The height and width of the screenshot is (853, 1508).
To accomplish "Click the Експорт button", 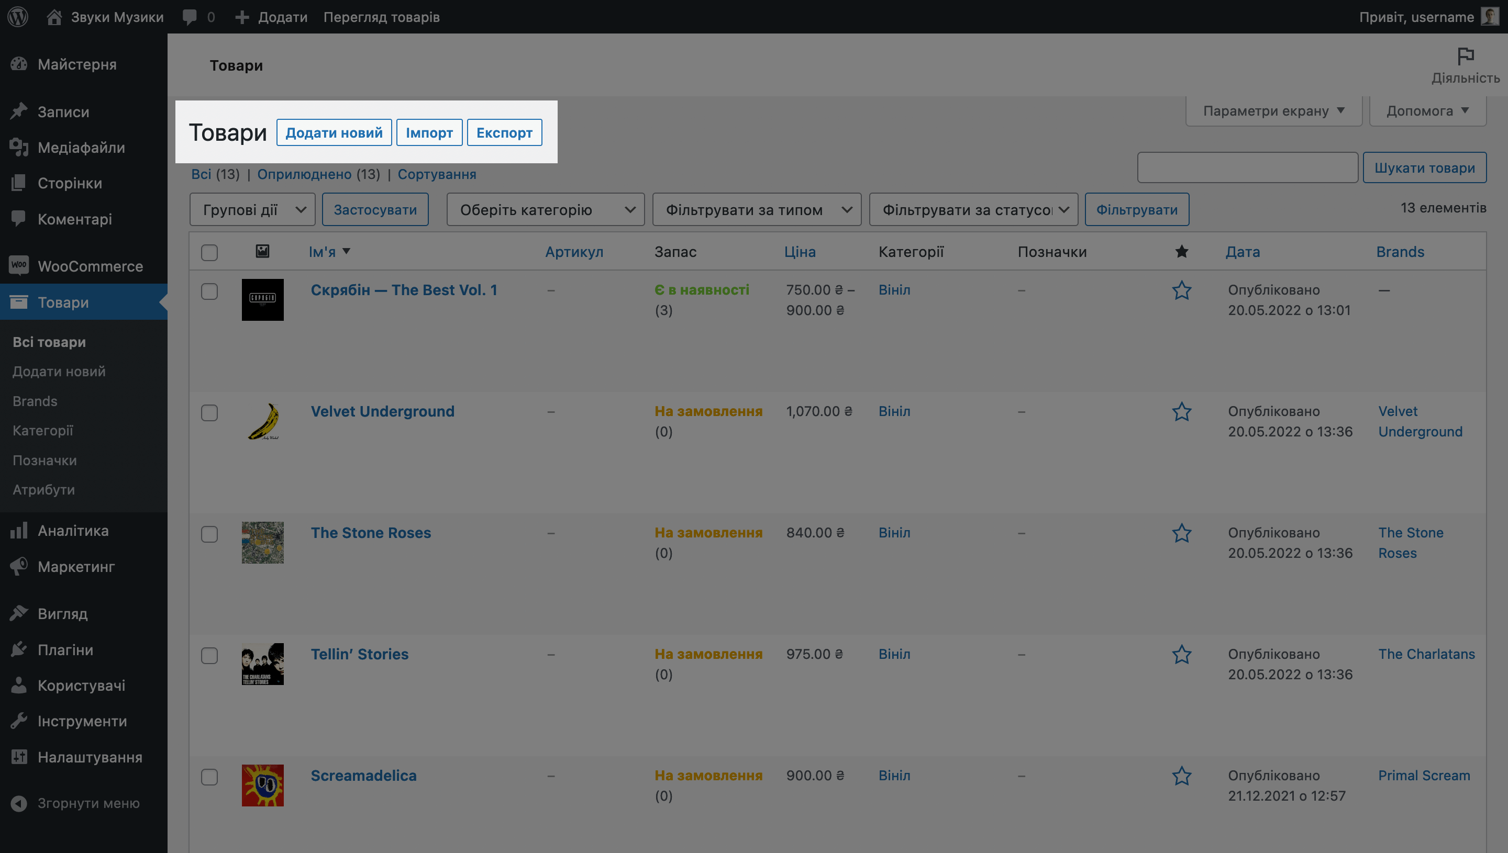I will click(x=505, y=132).
